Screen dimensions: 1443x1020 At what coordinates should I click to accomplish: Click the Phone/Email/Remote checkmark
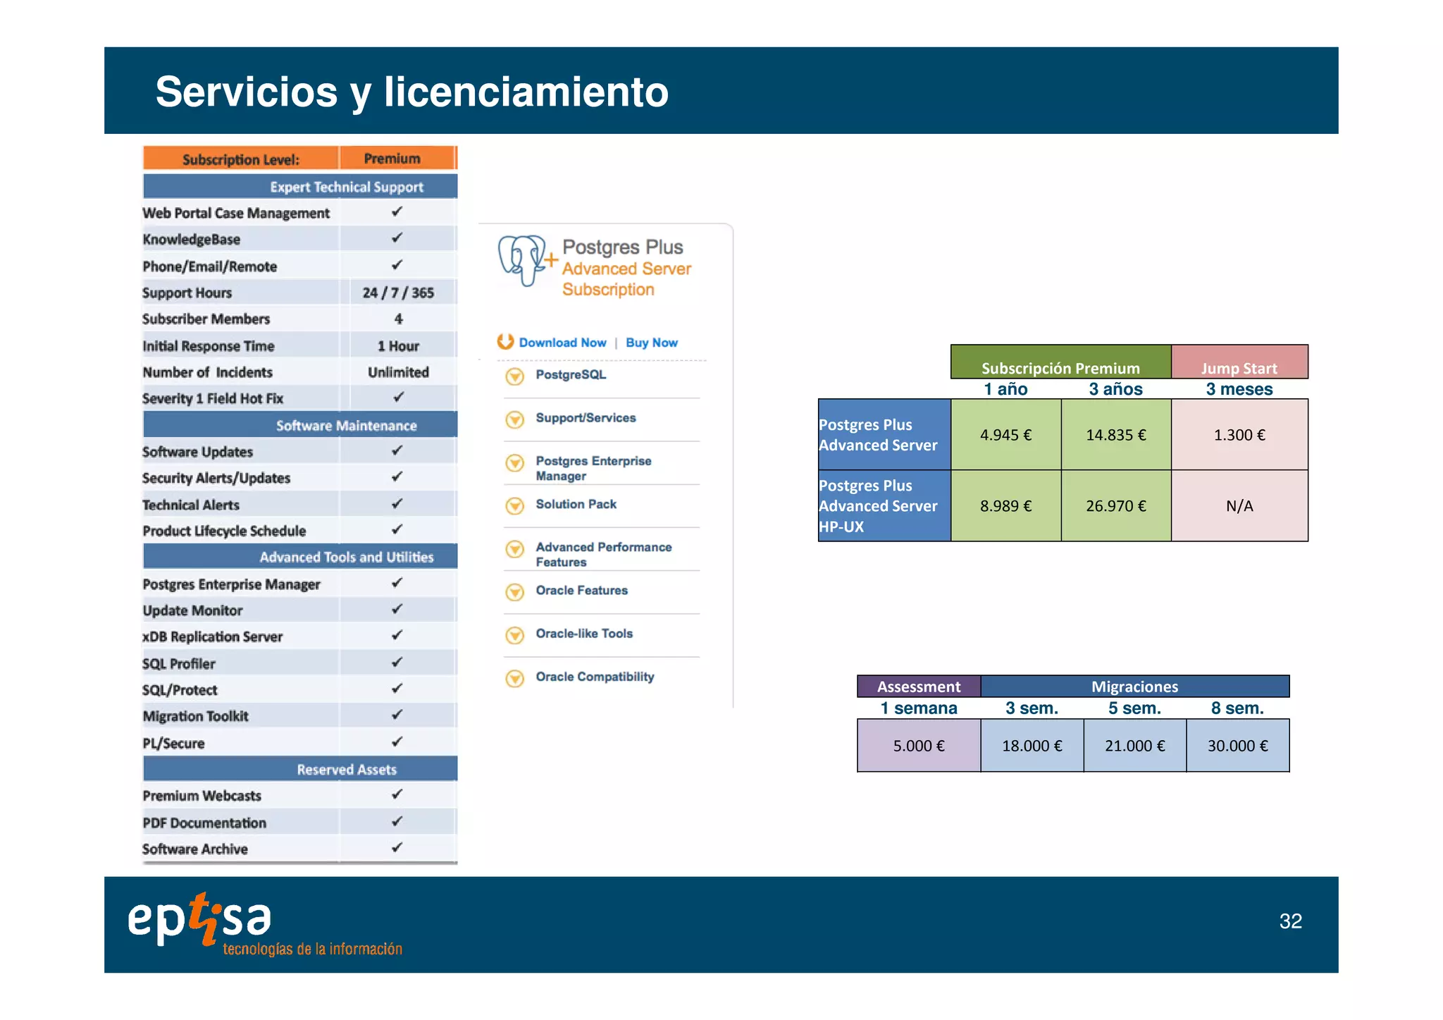pos(397,264)
